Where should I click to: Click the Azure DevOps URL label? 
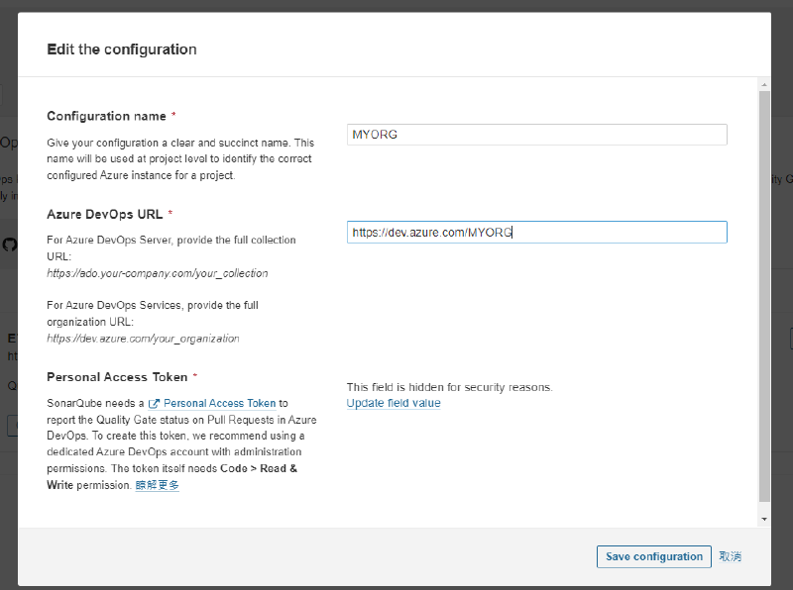(x=104, y=214)
